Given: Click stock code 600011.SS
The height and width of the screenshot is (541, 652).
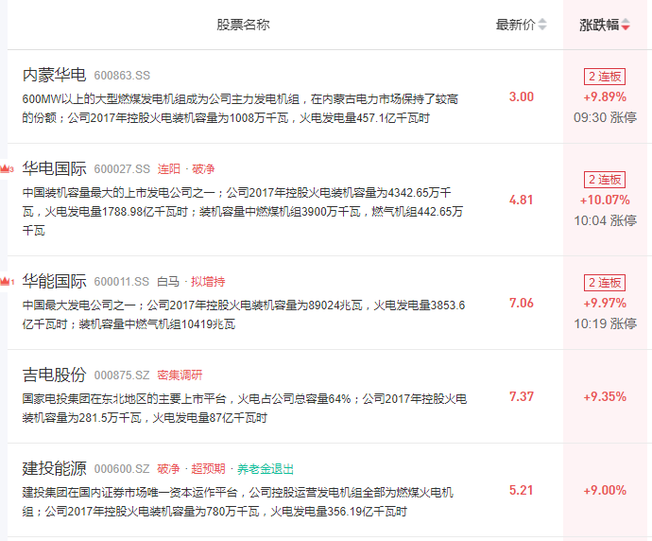Looking at the screenshot, I should 121,282.
